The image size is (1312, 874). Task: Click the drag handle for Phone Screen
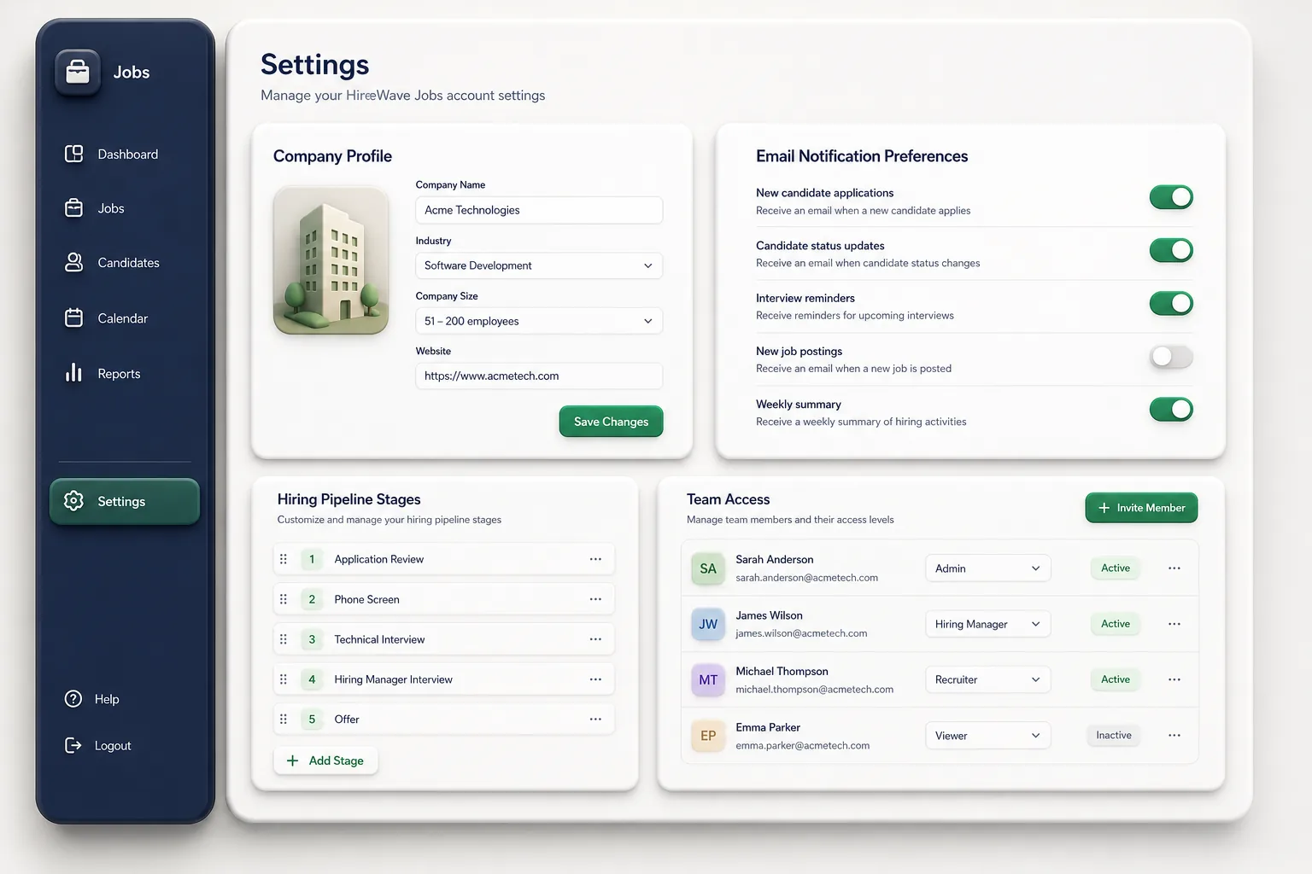click(284, 599)
